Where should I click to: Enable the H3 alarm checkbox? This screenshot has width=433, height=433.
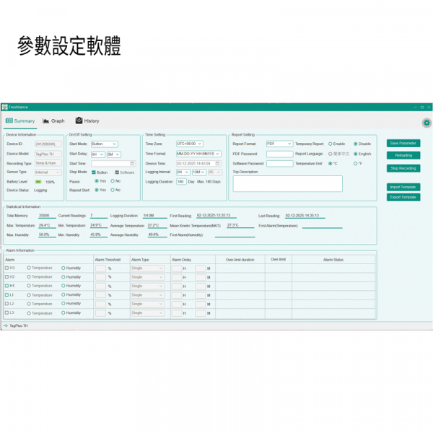[6, 268]
